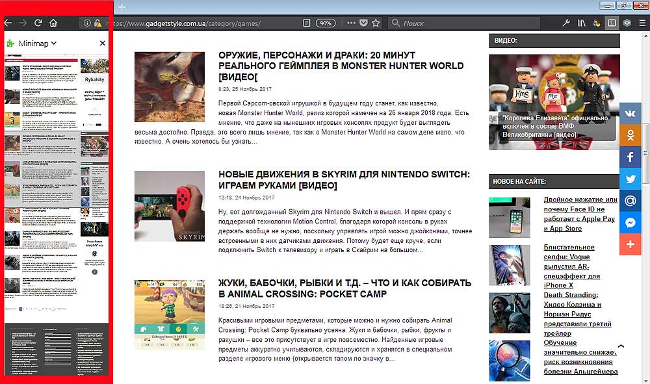Show site information icon in address bar
The width and height of the screenshot is (650, 384).
[87, 23]
